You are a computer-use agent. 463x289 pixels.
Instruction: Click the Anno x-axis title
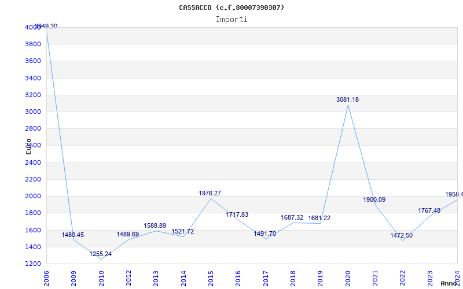pyautogui.click(x=449, y=283)
